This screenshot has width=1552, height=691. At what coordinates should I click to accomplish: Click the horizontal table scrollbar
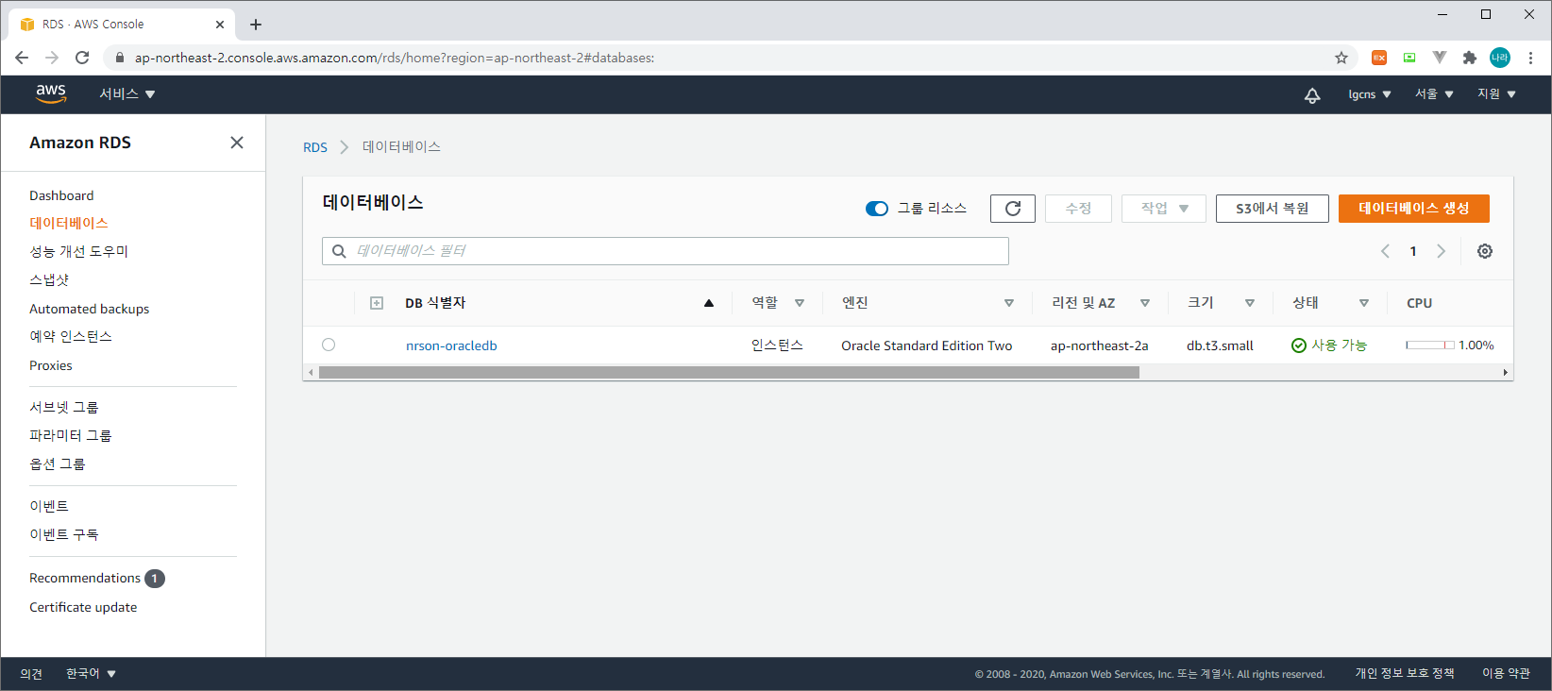coord(729,373)
